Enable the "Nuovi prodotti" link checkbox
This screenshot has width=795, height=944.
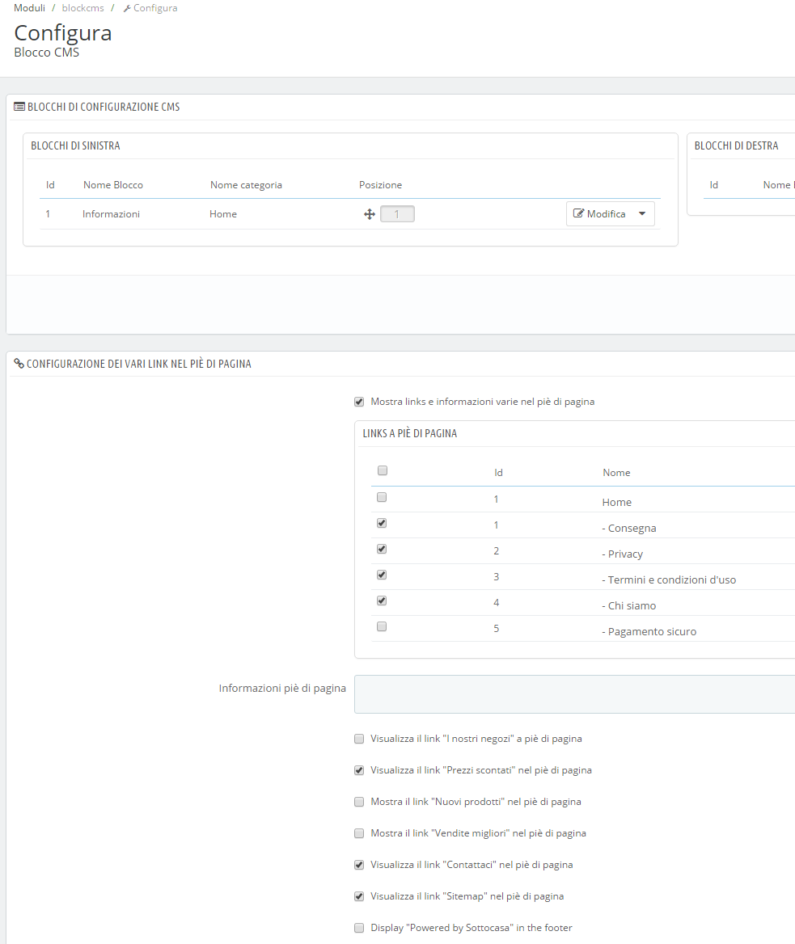359,802
